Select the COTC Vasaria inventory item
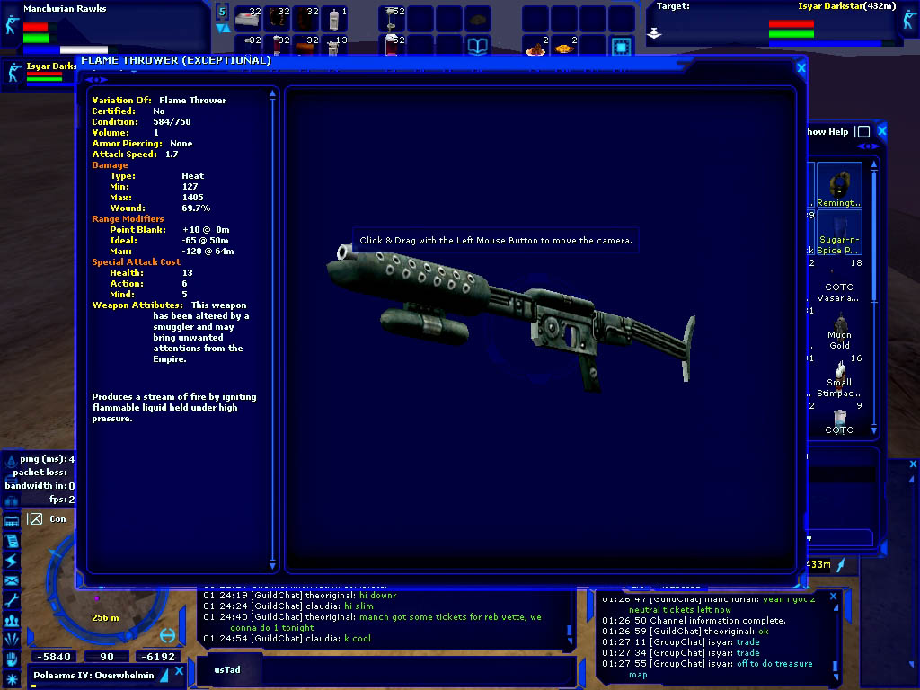 839,280
